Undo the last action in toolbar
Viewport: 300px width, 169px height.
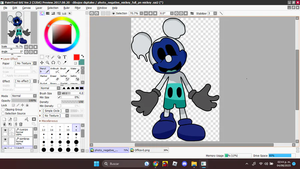point(92,13)
